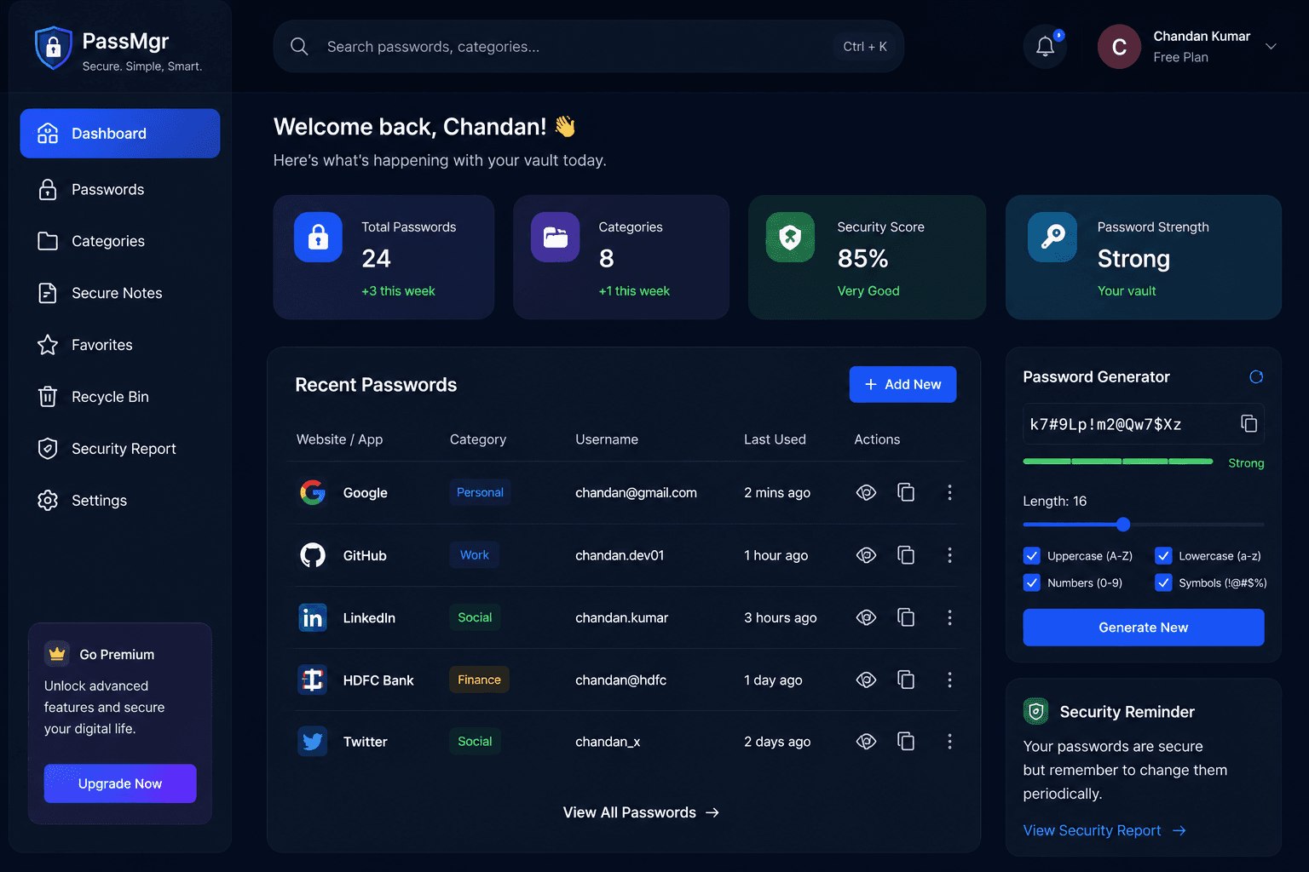Viewport: 1309px width, 872px height.
Task: Open more options for Google row
Action: tap(949, 492)
